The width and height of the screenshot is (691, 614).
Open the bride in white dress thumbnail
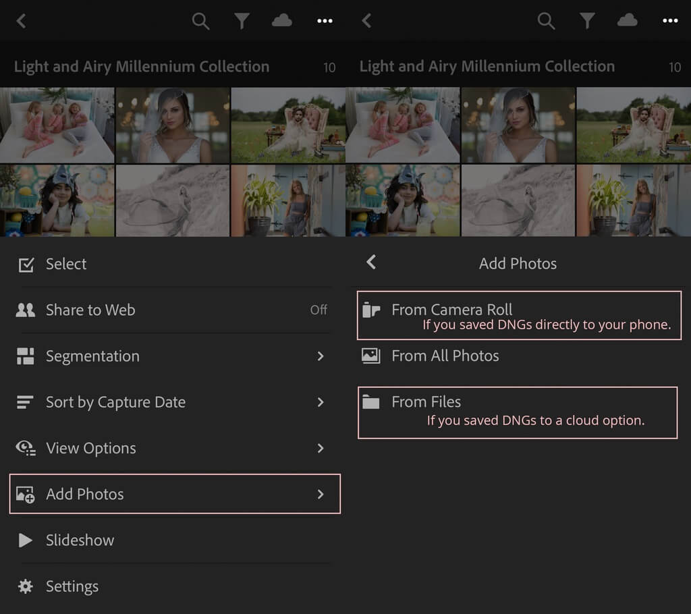pyautogui.click(x=172, y=125)
